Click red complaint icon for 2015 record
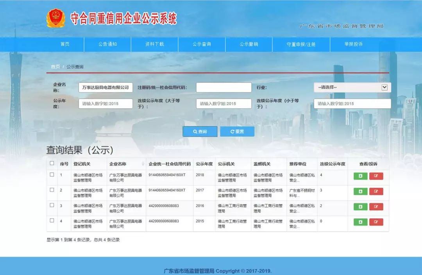422x275 pixels. (376, 222)
